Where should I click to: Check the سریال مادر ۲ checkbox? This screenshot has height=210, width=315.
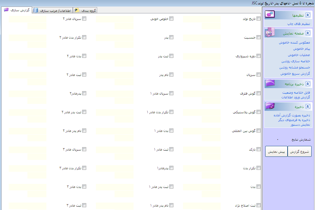click(x=84, y=18)
